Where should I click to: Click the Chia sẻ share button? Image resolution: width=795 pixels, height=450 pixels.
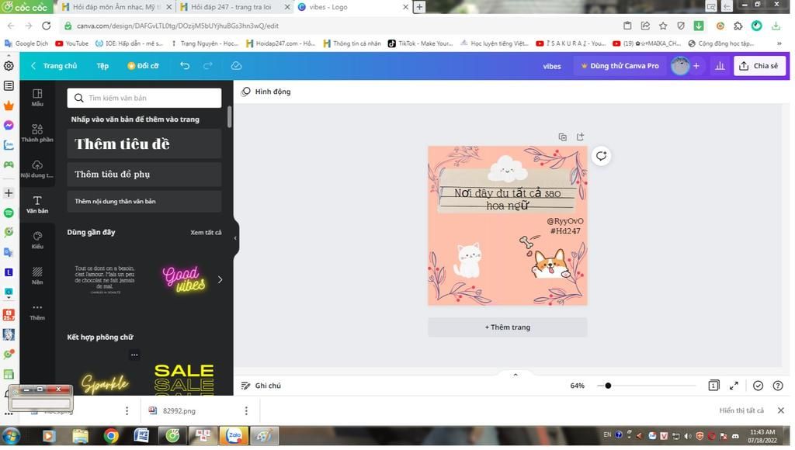759,66
